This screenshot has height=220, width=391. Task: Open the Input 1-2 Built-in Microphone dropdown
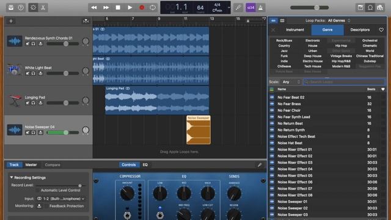tap(61, 199)
